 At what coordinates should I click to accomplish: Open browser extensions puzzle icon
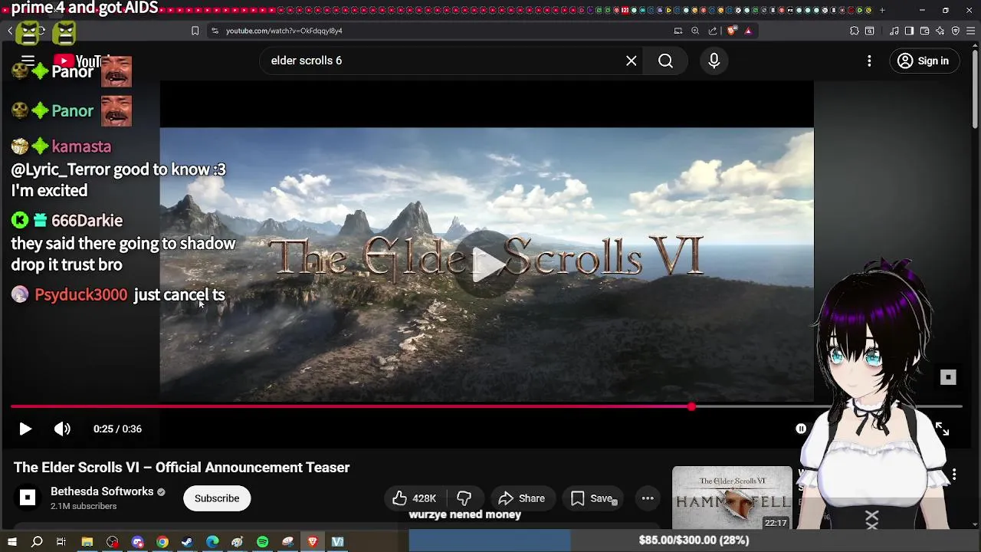pos(855,31)
